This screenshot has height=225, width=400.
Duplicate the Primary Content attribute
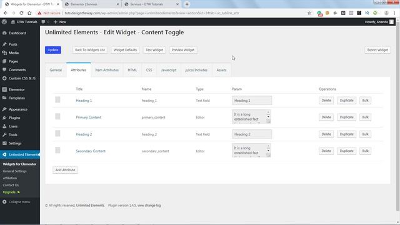tap(346, 117)
